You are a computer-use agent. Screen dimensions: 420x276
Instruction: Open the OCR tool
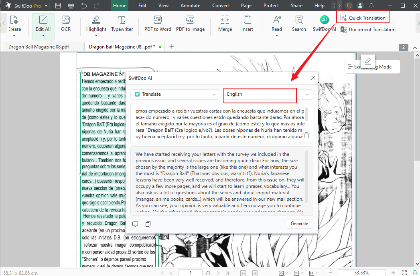pyautogui.click(x=65, y=24)
